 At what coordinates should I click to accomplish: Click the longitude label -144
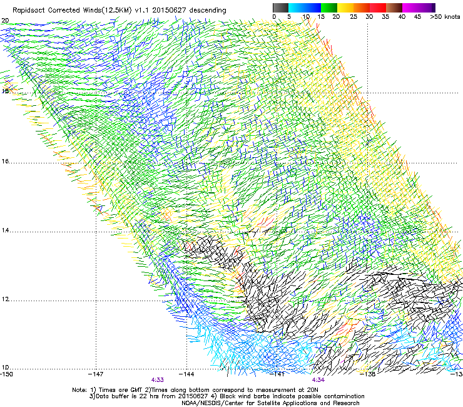(x=186, y=374)
